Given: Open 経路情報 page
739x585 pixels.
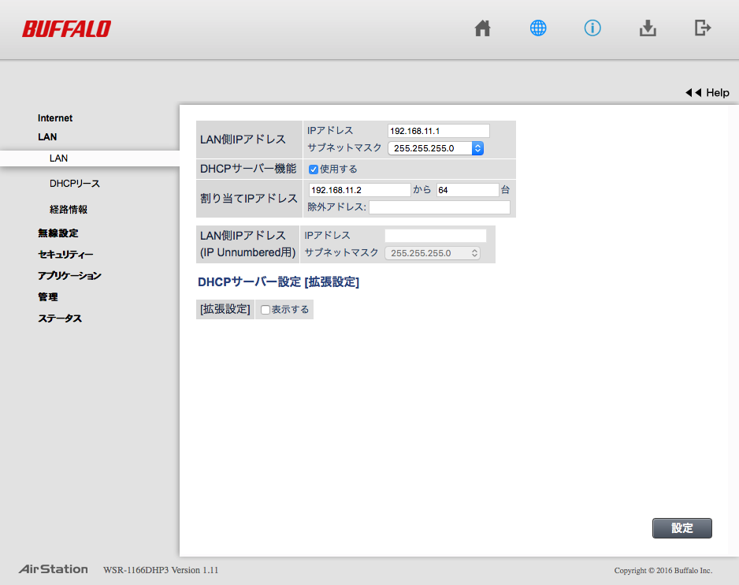Looking at the screenshot, I should tap(69, 210).
